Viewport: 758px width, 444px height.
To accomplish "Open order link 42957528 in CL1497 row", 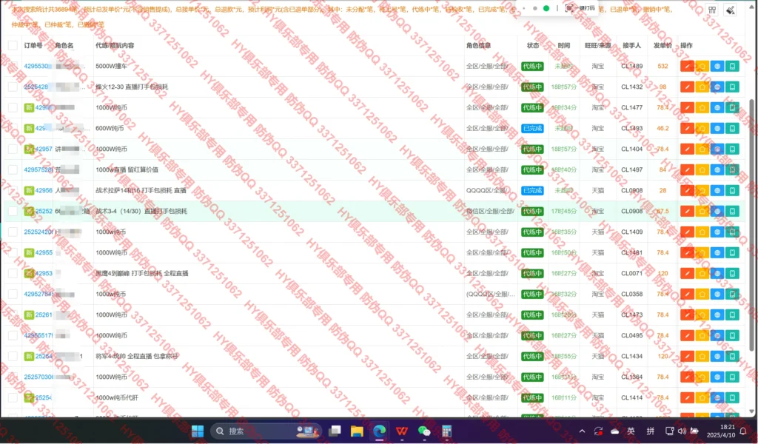I will (38, 170).
